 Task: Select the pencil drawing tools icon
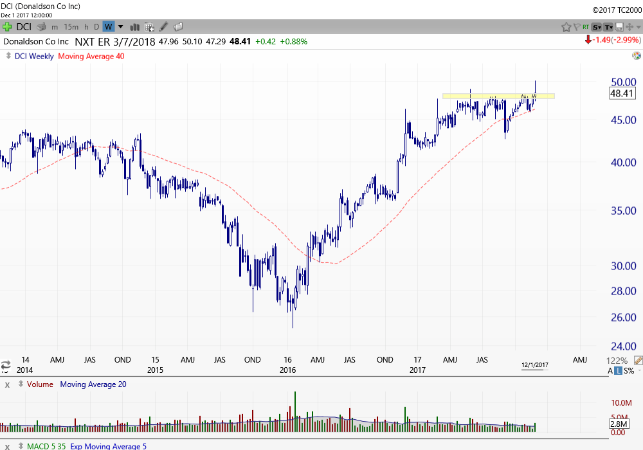pos(164,26)
